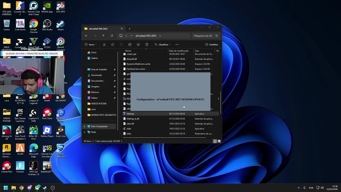Go back with the left arrow button
This screenshot has height=192, width=341.
[86, 36]
